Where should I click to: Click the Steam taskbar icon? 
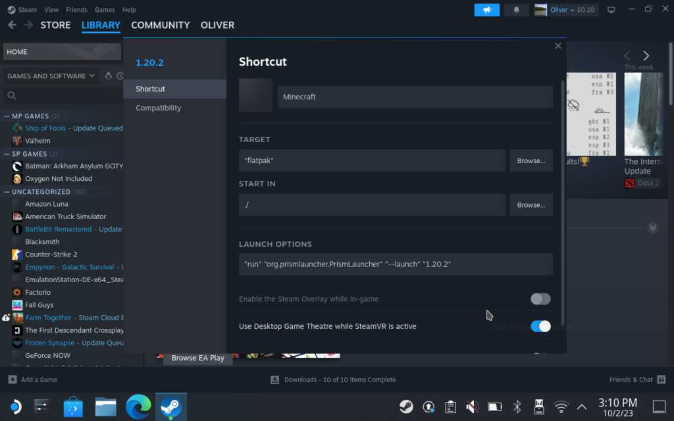(171, 407)
